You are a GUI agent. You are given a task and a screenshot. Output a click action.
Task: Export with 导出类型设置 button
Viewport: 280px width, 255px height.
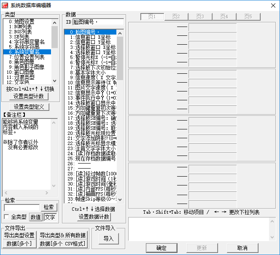pyautogui.click(x=19, y=235)
